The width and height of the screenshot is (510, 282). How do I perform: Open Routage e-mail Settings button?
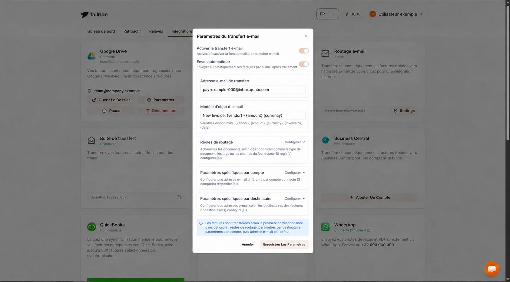404,111
